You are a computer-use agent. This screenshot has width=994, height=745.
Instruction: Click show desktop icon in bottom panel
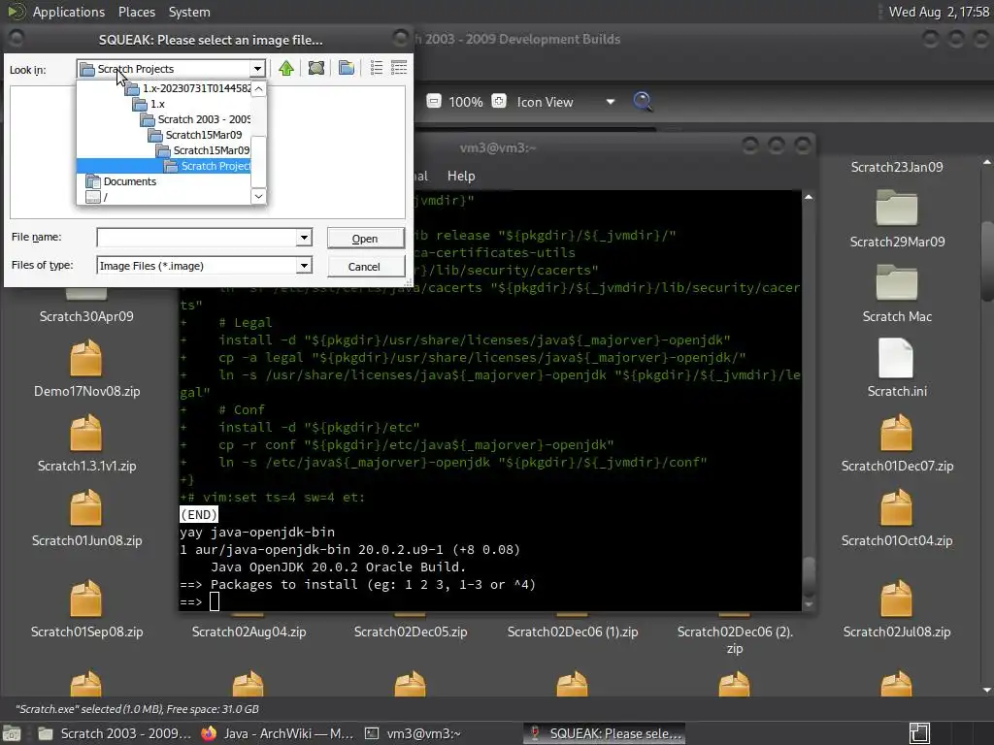pos(12,733)
